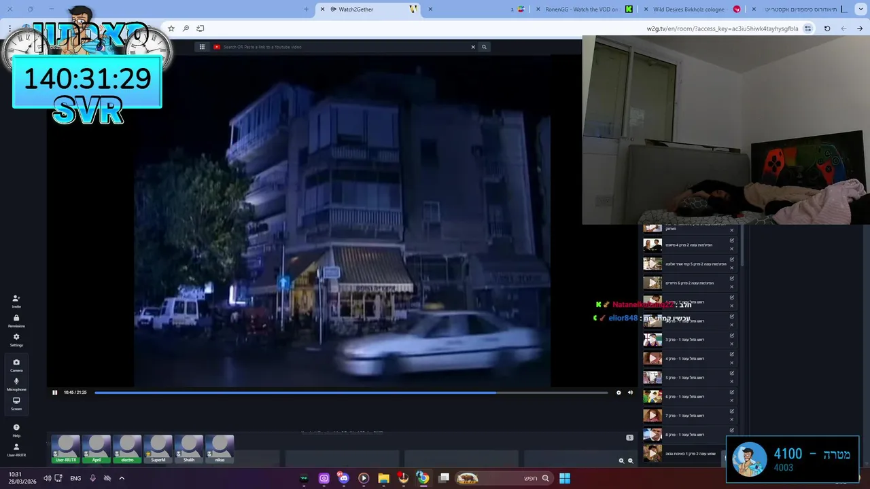Image resolution: width=870 pixels, height=489 pixels.
Task: Edit playlist item עונה 2 פרק 4
Action: [732, 240]
